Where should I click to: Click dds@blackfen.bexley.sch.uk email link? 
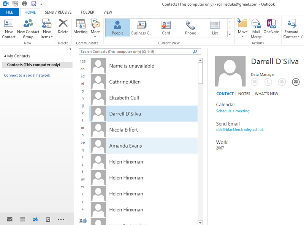tap(240, 129)
